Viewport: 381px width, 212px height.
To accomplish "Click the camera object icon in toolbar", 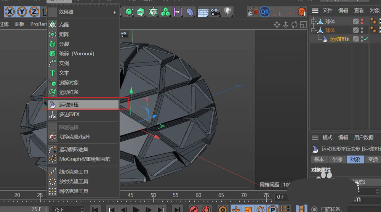I will [215, 12].
